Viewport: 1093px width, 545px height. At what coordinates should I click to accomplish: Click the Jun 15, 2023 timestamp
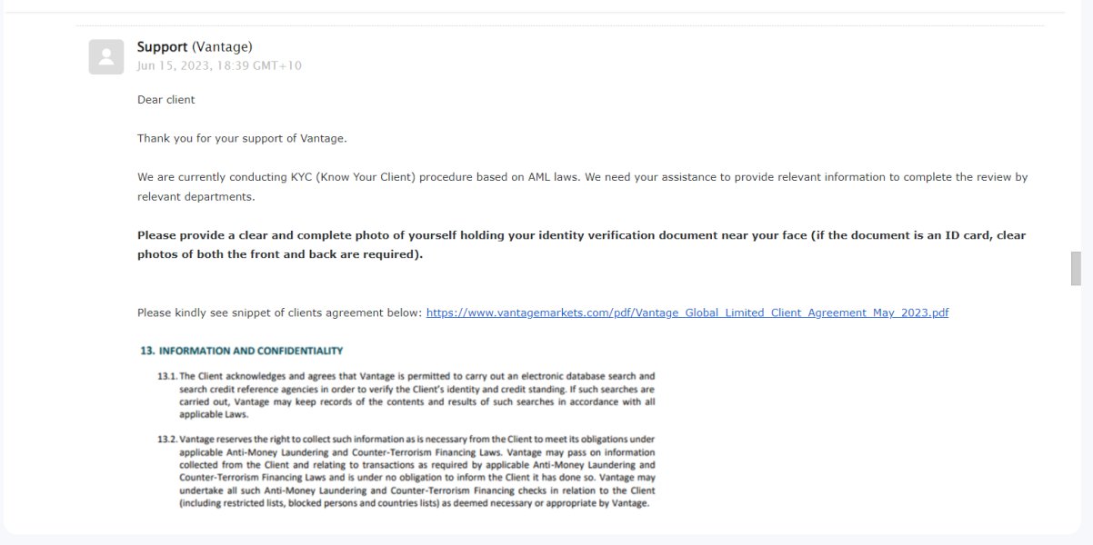[219, 65]
